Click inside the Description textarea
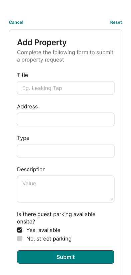Screen dimensions: 131x275 coord(66,189)
